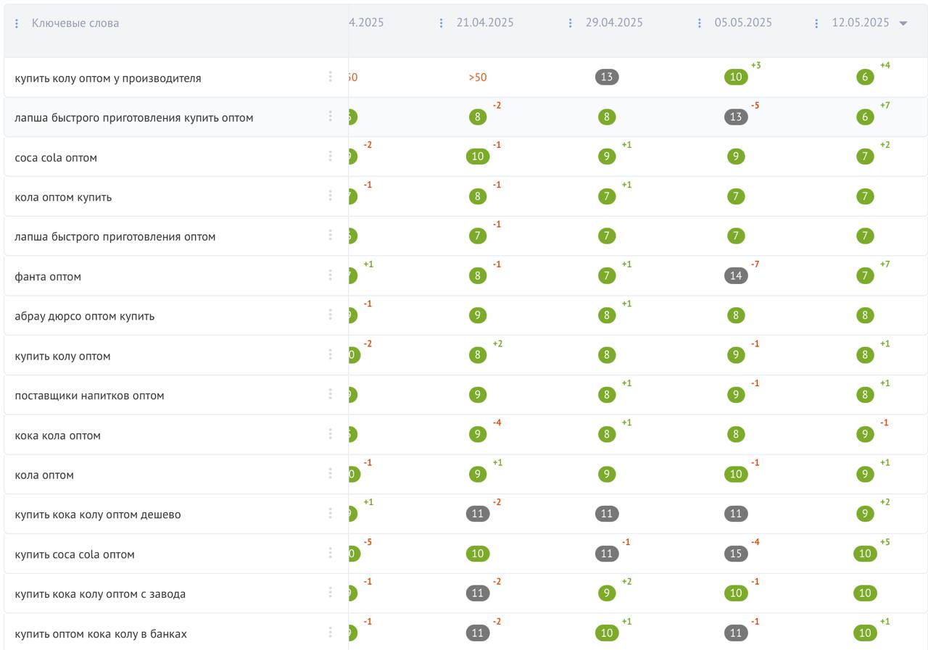Open column menu for Ключевые слова header
This screenshot has height=650, width=928.
17,23
